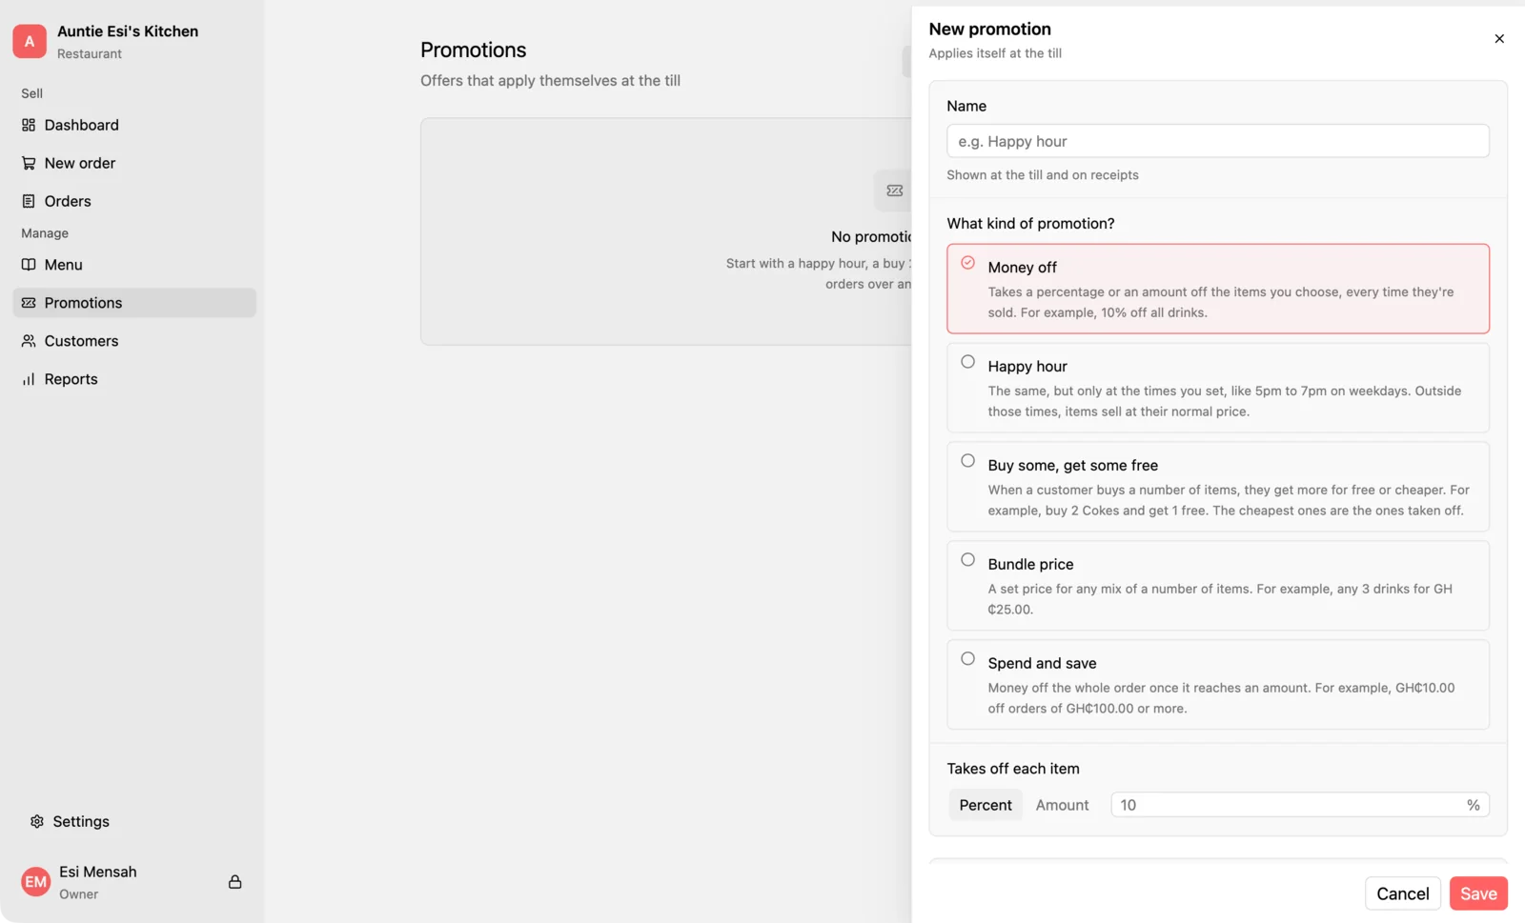Cancel the new promotion

click(x=1403, y=893)
